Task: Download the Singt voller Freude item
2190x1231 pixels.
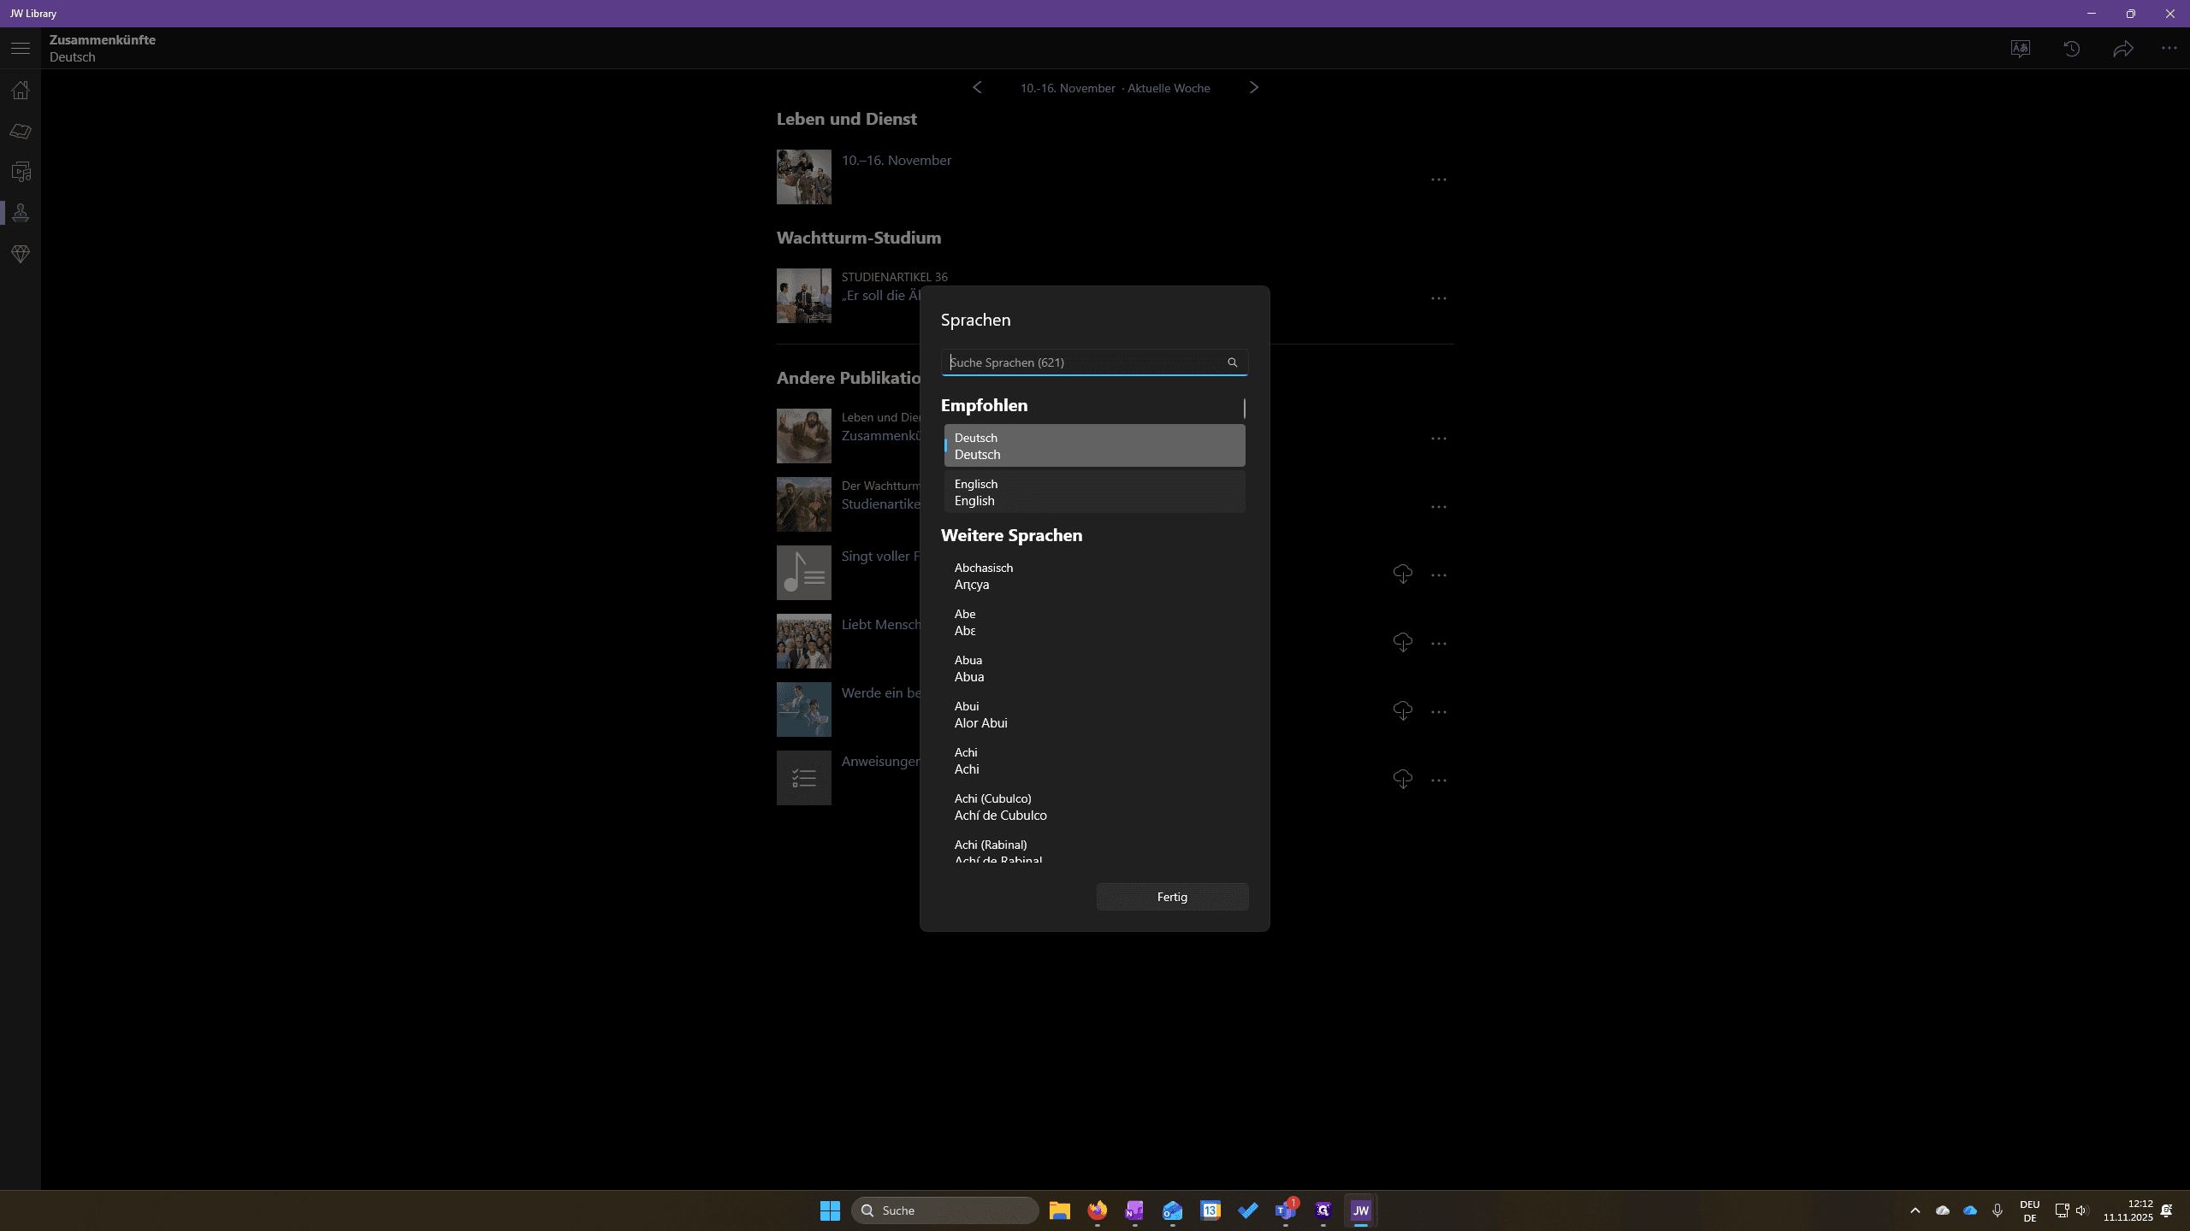Action: [1403, 574]
